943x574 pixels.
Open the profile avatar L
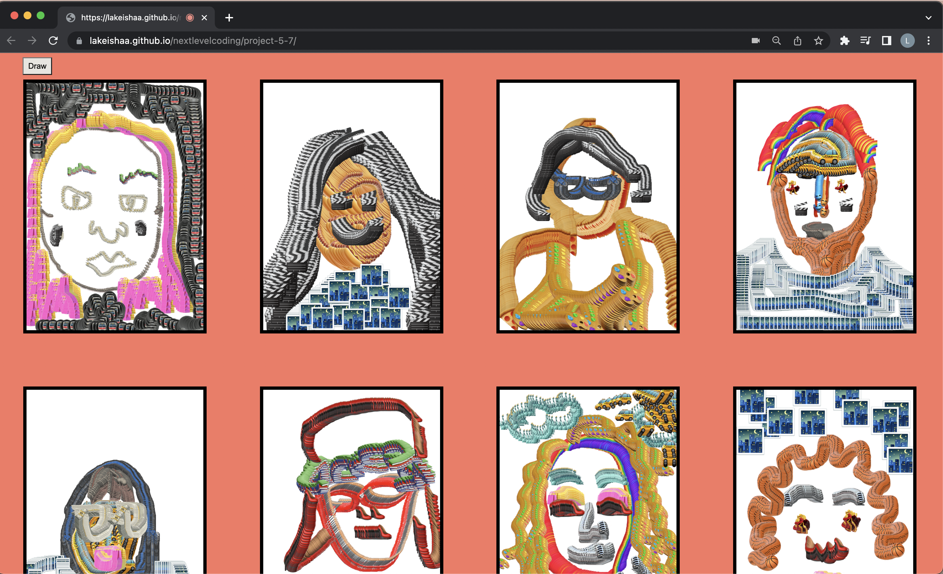907,41
